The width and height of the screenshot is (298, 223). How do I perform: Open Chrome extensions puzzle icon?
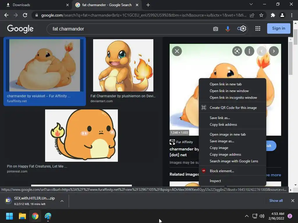[273, 15]
